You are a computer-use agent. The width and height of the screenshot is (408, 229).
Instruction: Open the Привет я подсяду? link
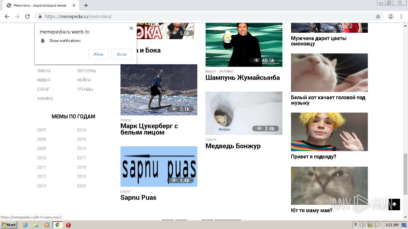314,157
